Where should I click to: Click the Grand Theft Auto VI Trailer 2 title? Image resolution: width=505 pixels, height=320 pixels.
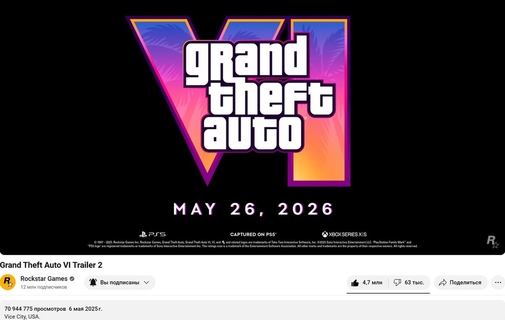pos(51,265)
